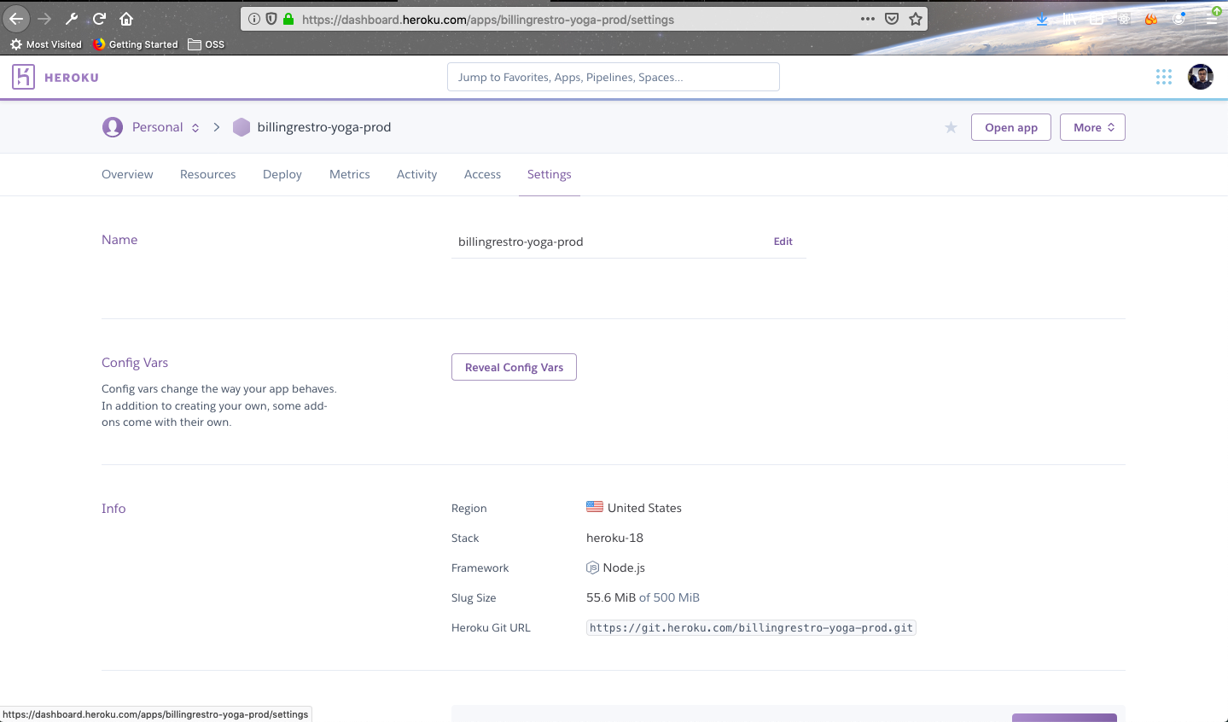Open developer tools wrench icon
1228x722 pixels.
[x=72, y=18]
